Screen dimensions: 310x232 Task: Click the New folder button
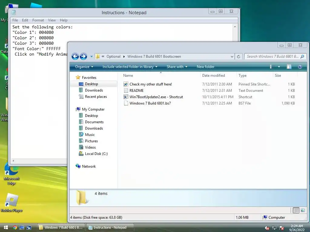[x=206, y=67]
